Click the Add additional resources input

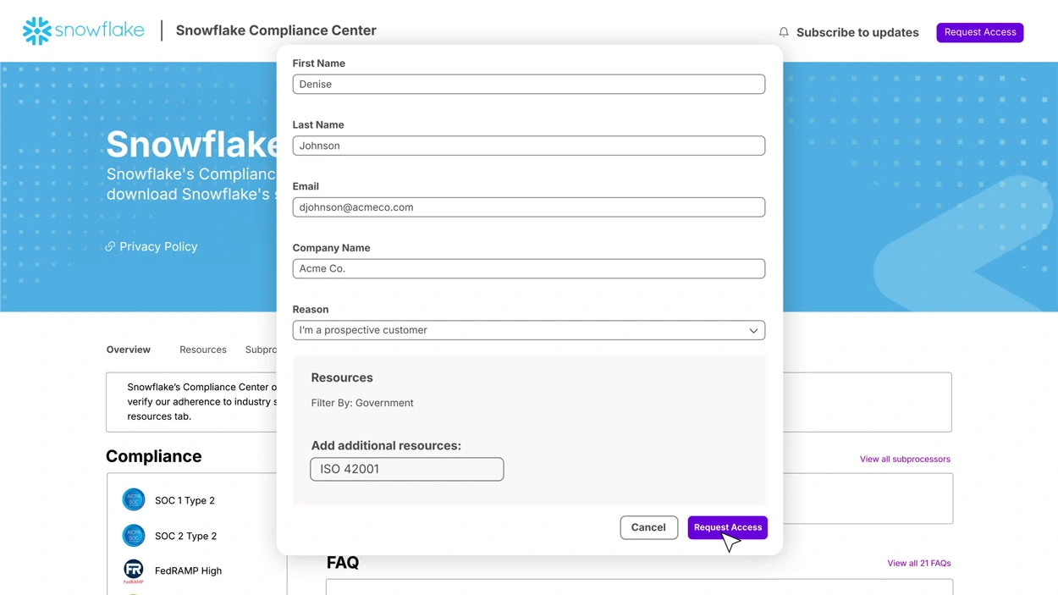(406, 469)
